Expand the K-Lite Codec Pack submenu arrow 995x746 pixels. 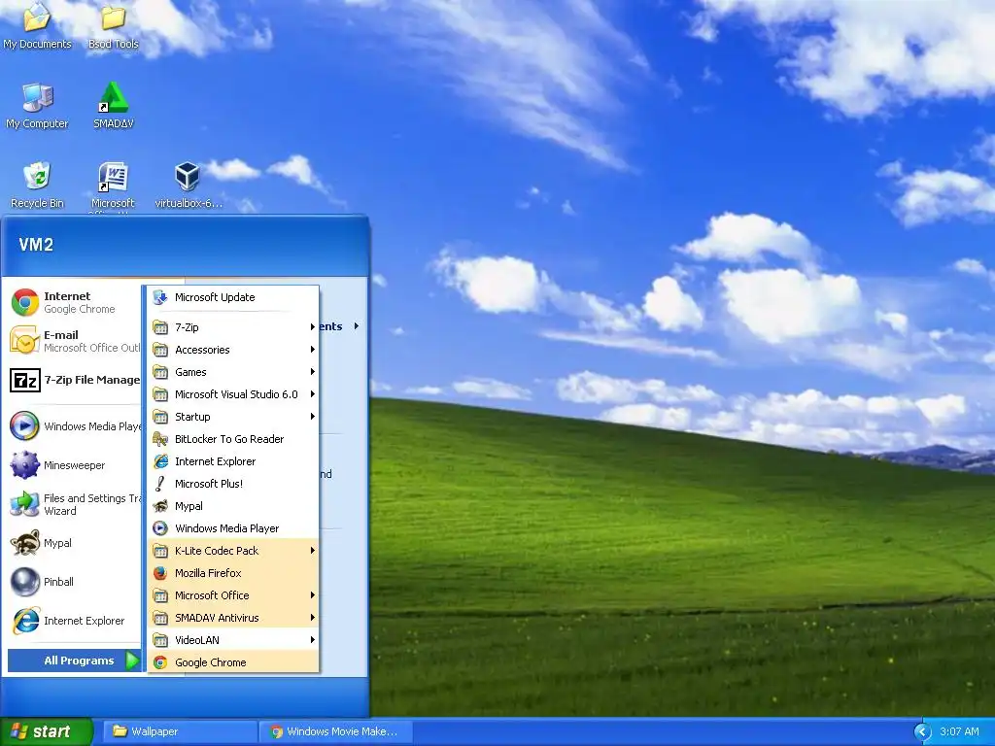coord(312,551)
